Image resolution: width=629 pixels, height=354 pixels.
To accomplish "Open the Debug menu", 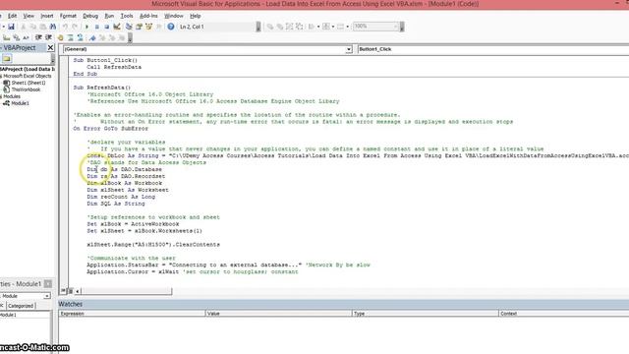I will [x=90, y=16].
